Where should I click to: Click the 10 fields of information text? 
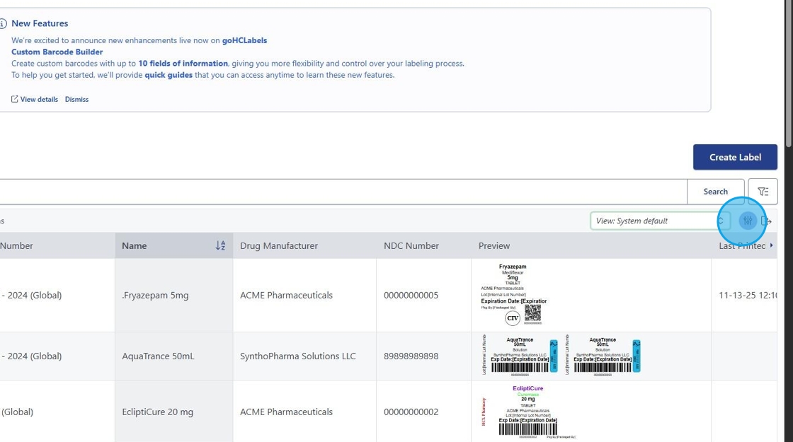(x=183, y=63)
